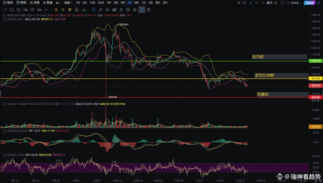Click the 压力位 text annotation on chart
The image size is (323, 183).
pos(258,57)
